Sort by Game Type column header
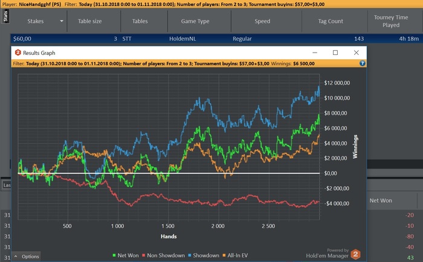This screenshot has width=423, height=262. click(195, 21)
